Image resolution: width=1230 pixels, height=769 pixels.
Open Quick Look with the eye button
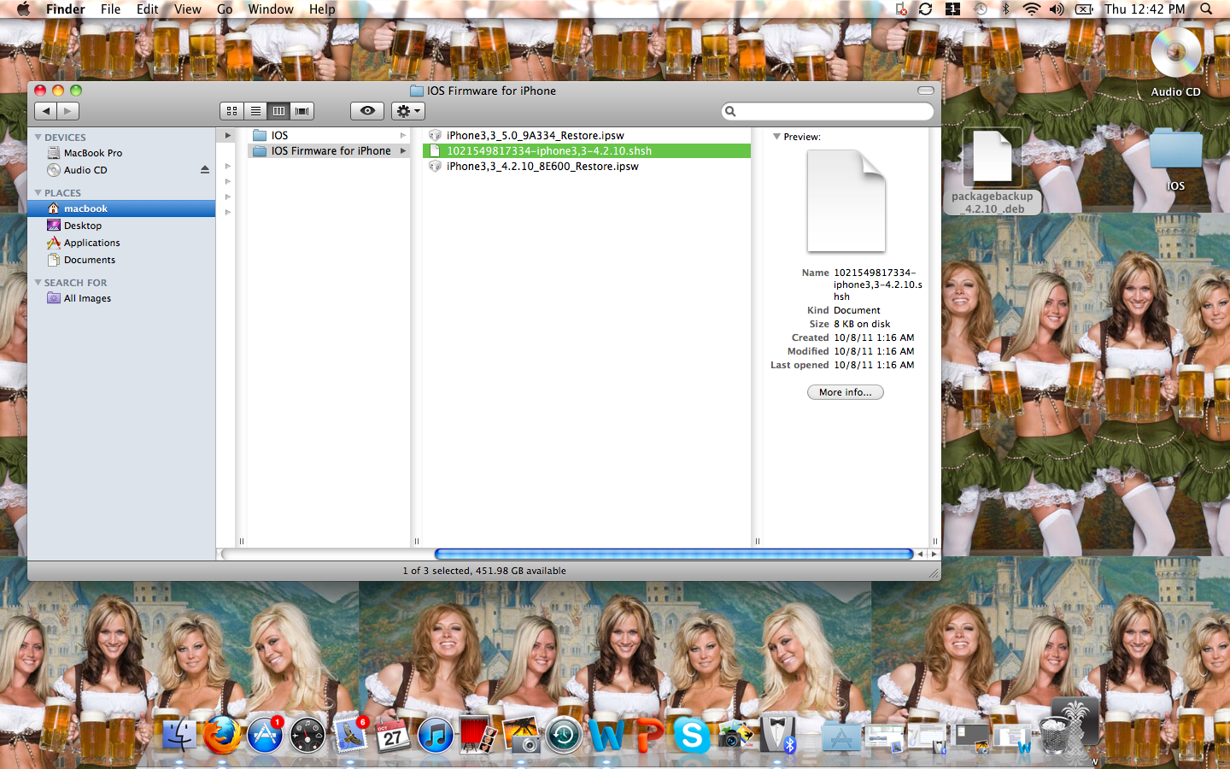367,111
